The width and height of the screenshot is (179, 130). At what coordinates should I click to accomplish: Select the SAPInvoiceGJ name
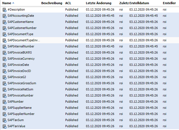[17, 77]
